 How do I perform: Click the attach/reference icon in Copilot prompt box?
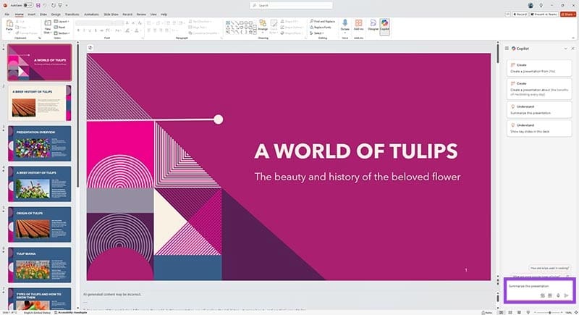pyautogui.click(x=550, y=295)
